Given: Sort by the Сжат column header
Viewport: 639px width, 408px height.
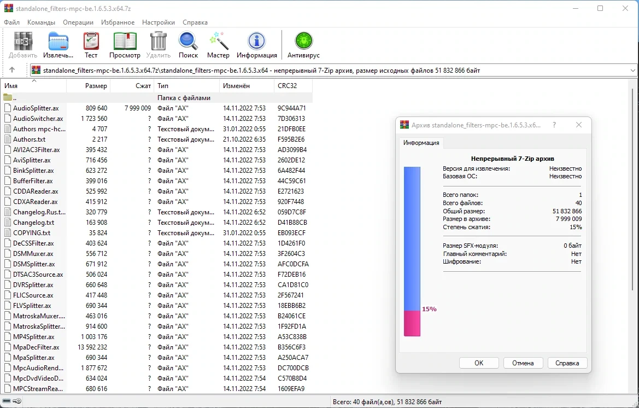Looking at the screenshot, I should (132, 86).
